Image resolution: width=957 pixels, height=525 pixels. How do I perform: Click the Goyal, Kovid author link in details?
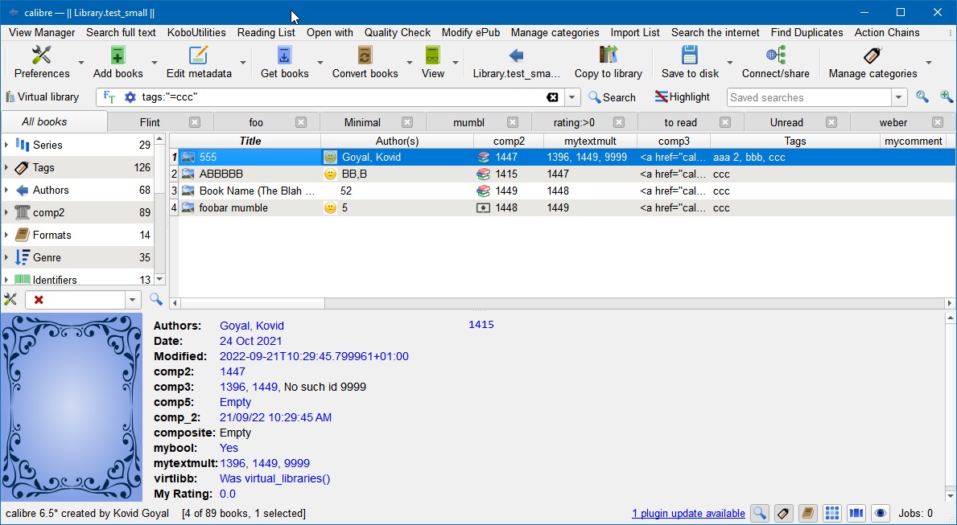point(251,326)
